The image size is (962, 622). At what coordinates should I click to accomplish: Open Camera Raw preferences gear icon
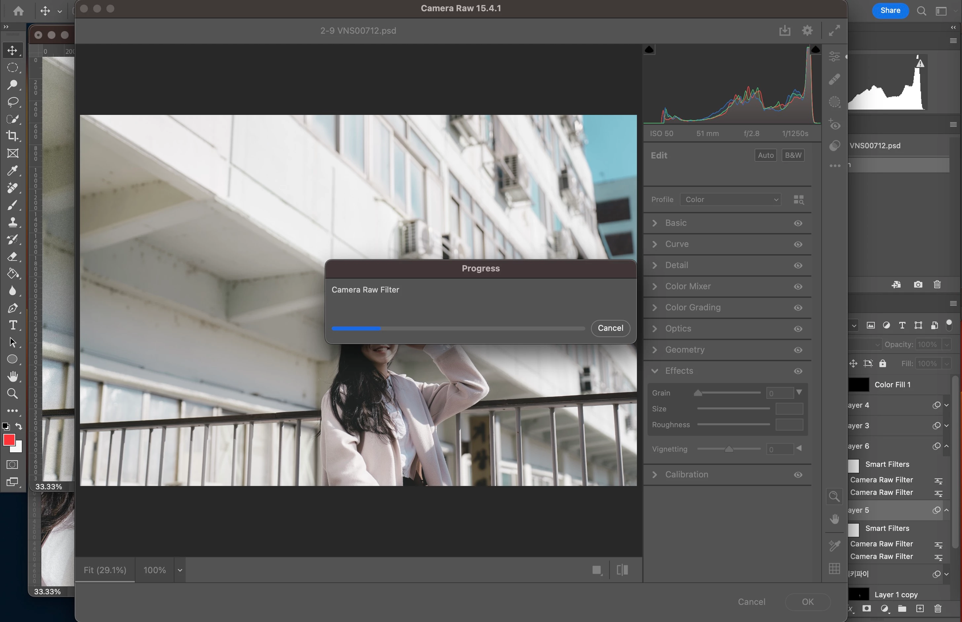pyautogui.click(x=807, y=31)
